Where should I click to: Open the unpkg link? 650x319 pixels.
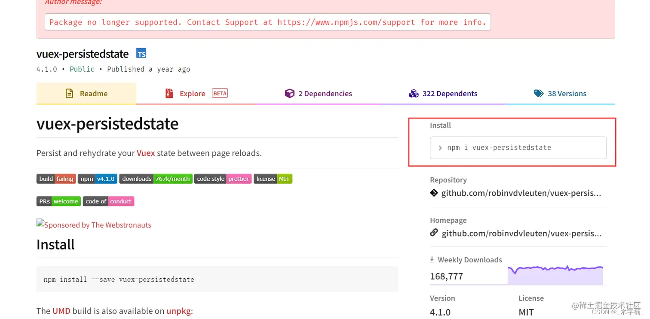(178, 311)
